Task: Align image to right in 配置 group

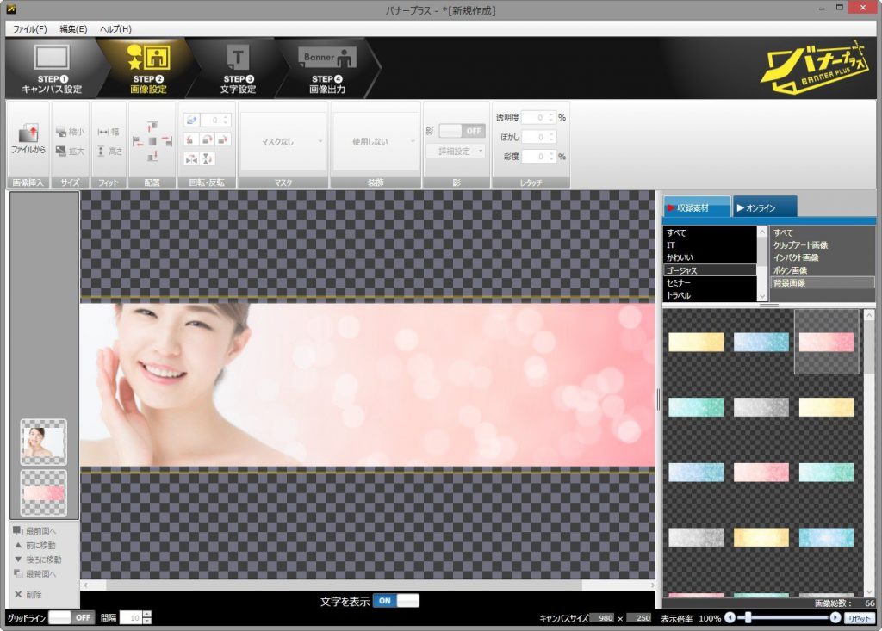Action: pyautogui.click(x=167, y=141)
